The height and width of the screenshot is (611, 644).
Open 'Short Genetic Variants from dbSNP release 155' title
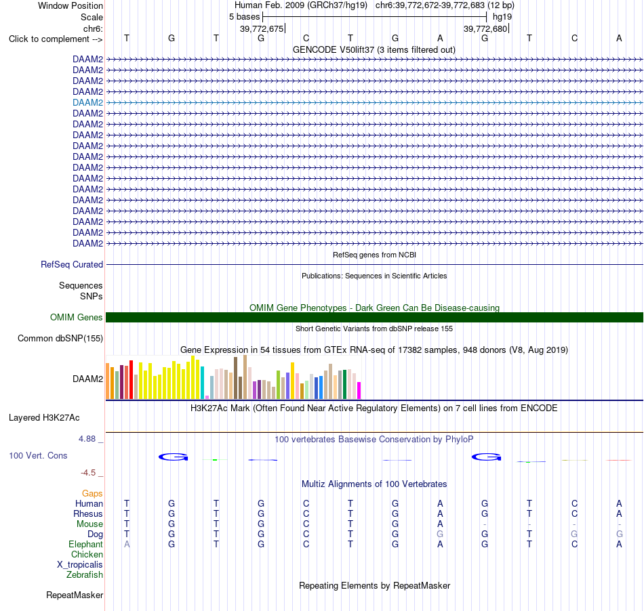coord(374,329)
